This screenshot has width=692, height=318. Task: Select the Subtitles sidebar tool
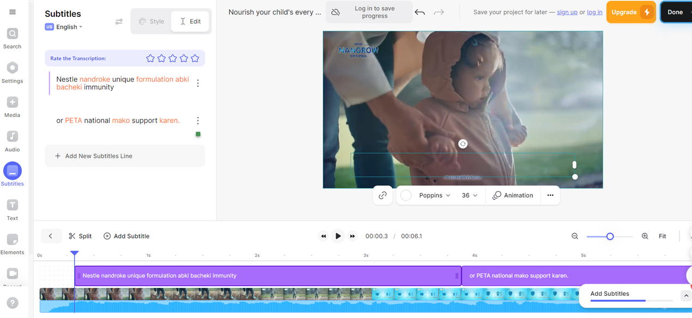[13, 175]
